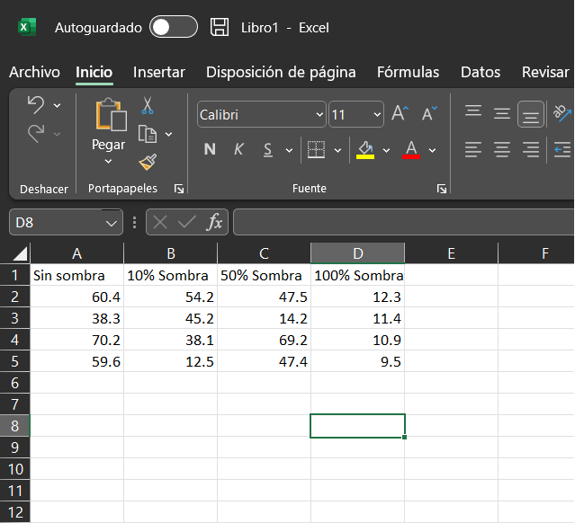Click the Format Painter brush icon
This screenshot has width=575, height=523.
click(148, 162)
